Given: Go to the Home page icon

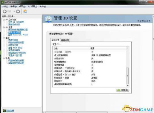Looking at the screenshot, I should 25,11.
